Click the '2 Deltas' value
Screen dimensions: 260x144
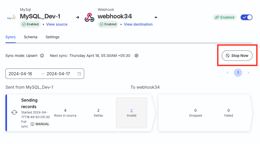[98, 113]
